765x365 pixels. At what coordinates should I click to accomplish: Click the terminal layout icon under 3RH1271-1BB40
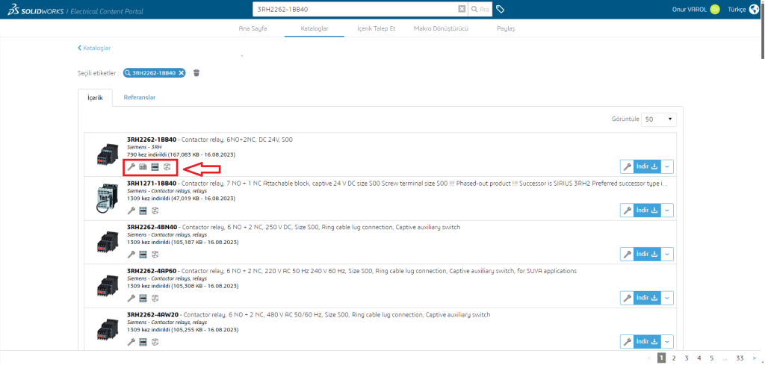click(143, 210)
